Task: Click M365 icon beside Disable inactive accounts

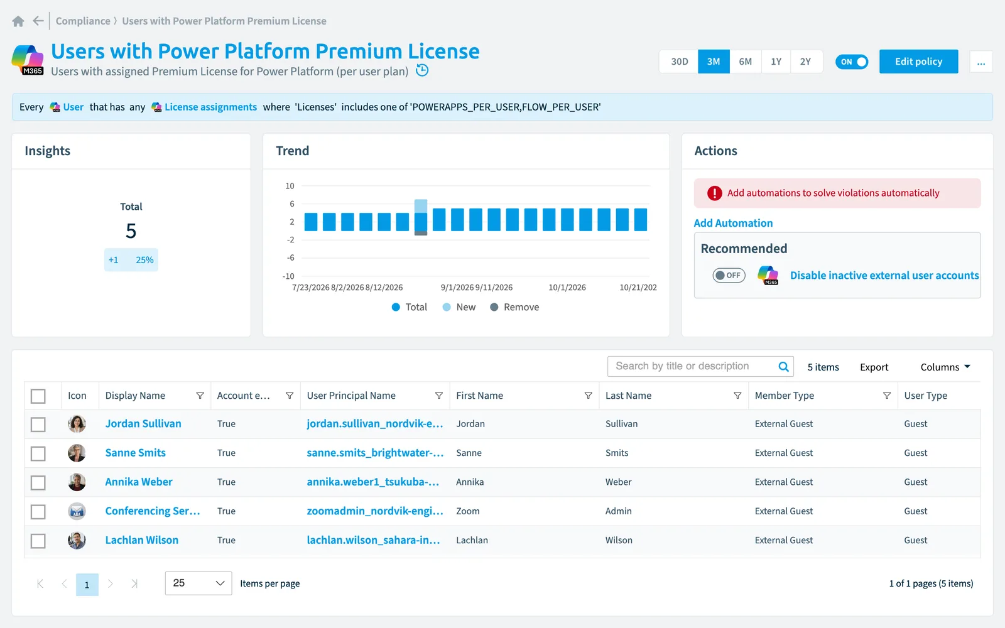Action: 768,275
